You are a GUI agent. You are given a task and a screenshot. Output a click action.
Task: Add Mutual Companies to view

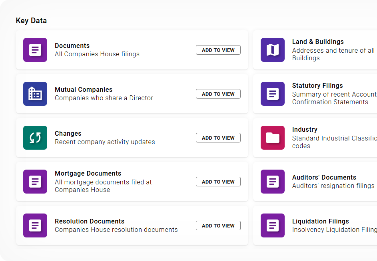click(x=218, y=94)
